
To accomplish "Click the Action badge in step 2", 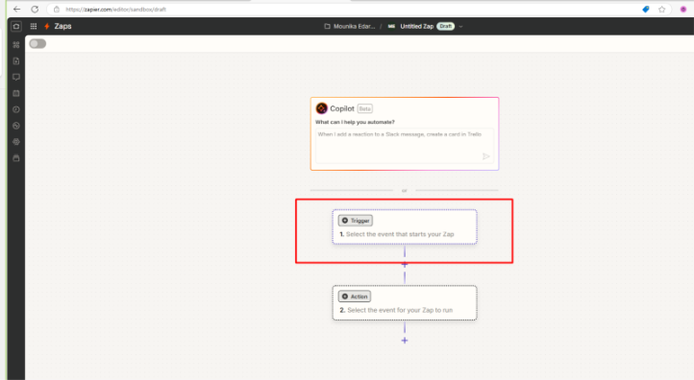I will [x=355, y=297].
